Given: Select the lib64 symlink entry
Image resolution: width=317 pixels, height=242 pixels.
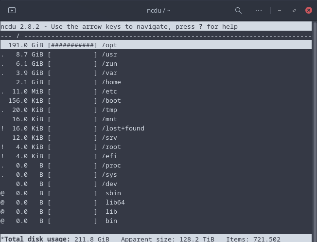Looking at the screenshot, I should pyautogui.click(x=115, y=203).
